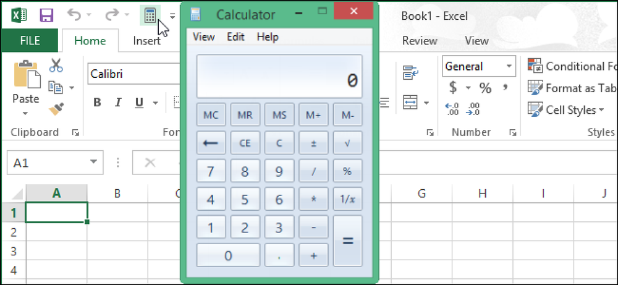Click the Copy icon

point(56,87)
